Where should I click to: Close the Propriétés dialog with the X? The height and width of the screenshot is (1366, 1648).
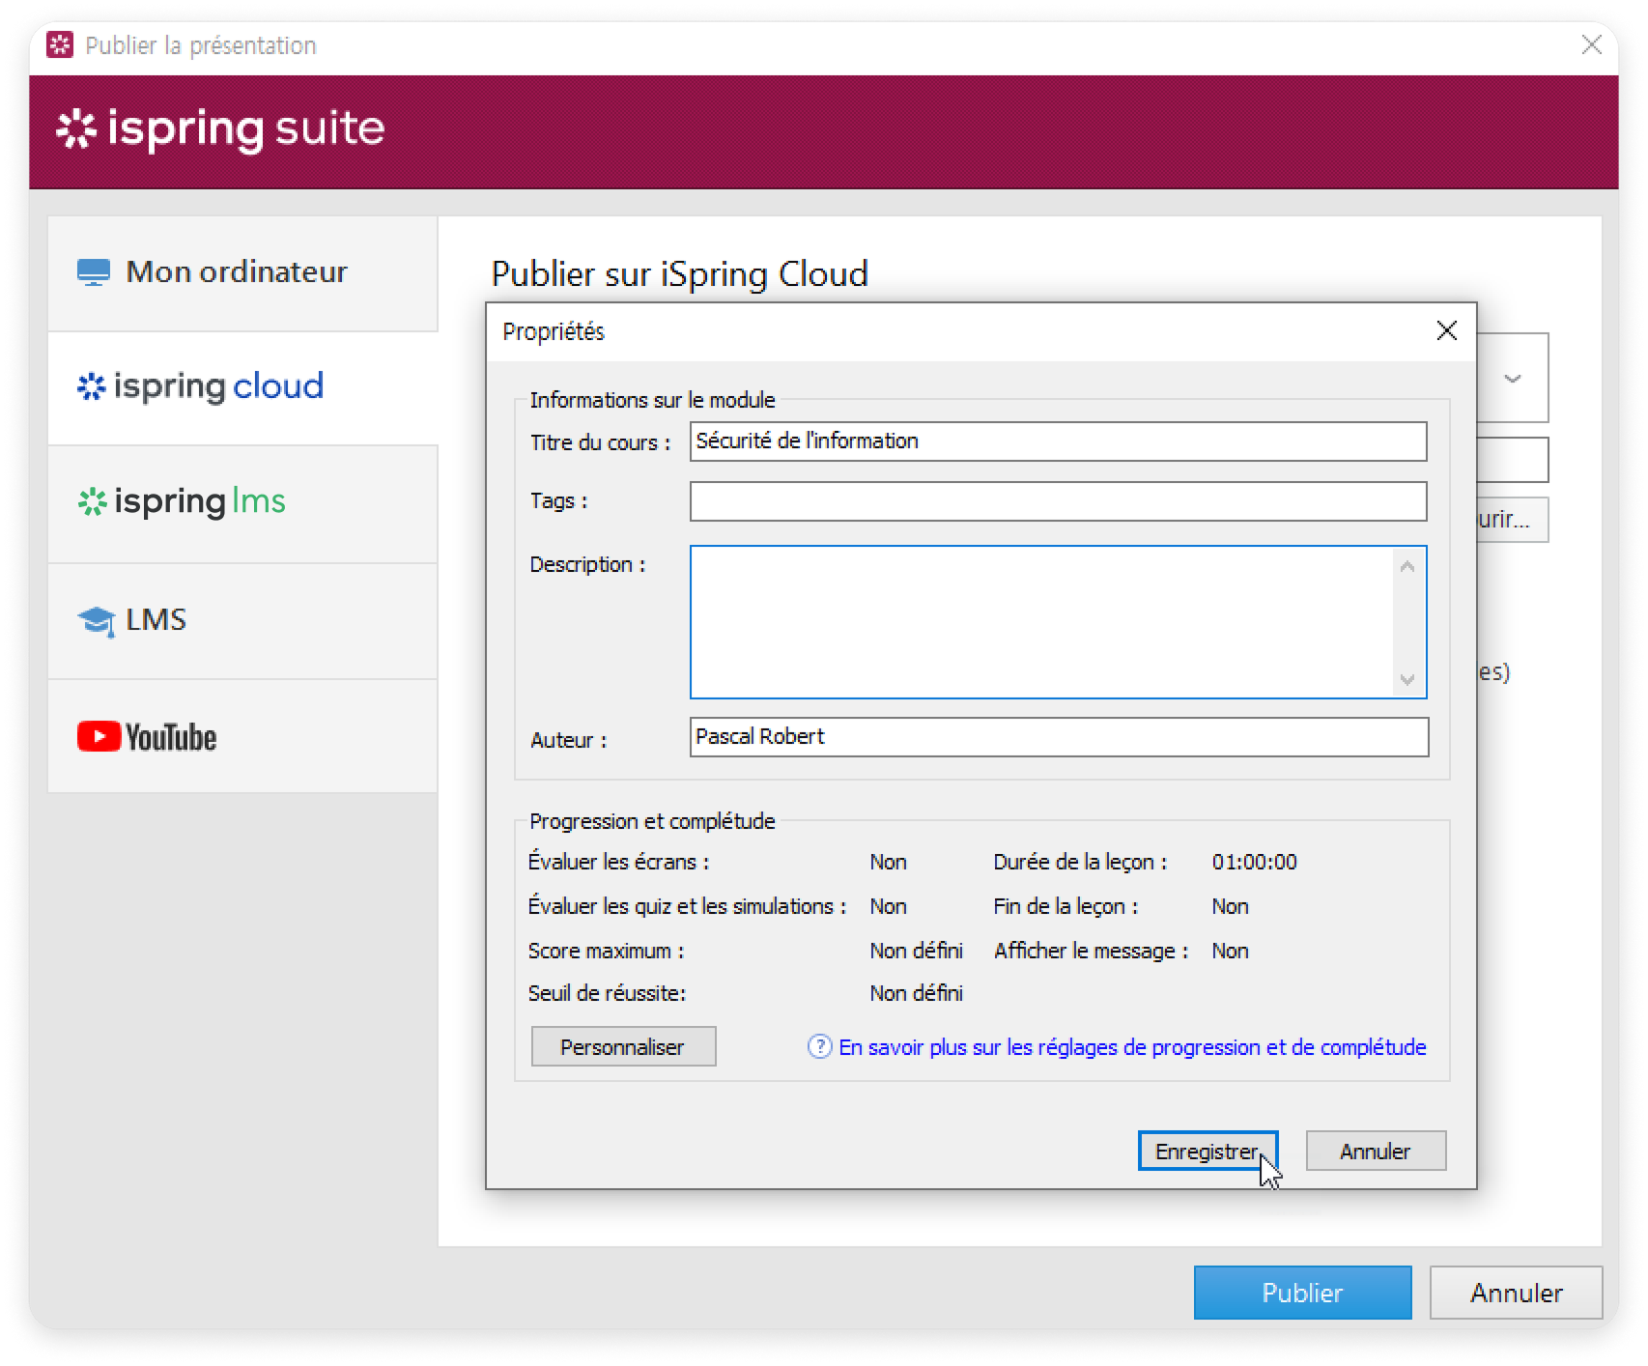(1446, 331)
